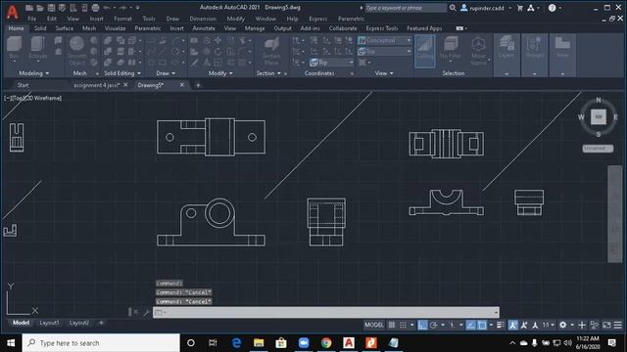Click the search magnifier in title bar

pos(453,8)
